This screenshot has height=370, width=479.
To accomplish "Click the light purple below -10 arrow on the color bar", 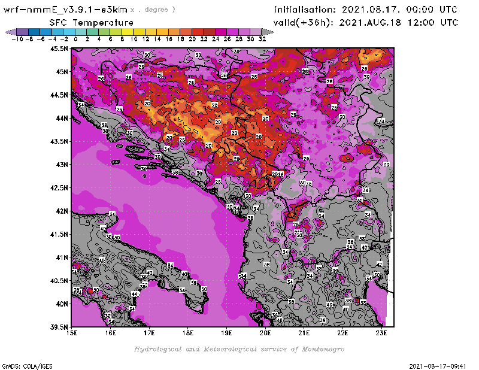I will coord(11,32).
